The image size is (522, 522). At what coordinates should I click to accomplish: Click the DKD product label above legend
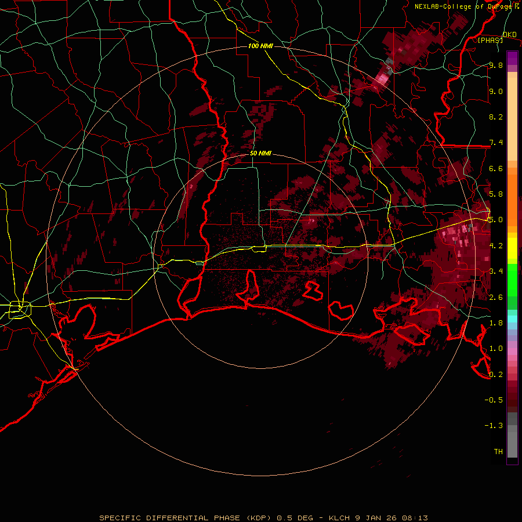[x=510, y=35]
